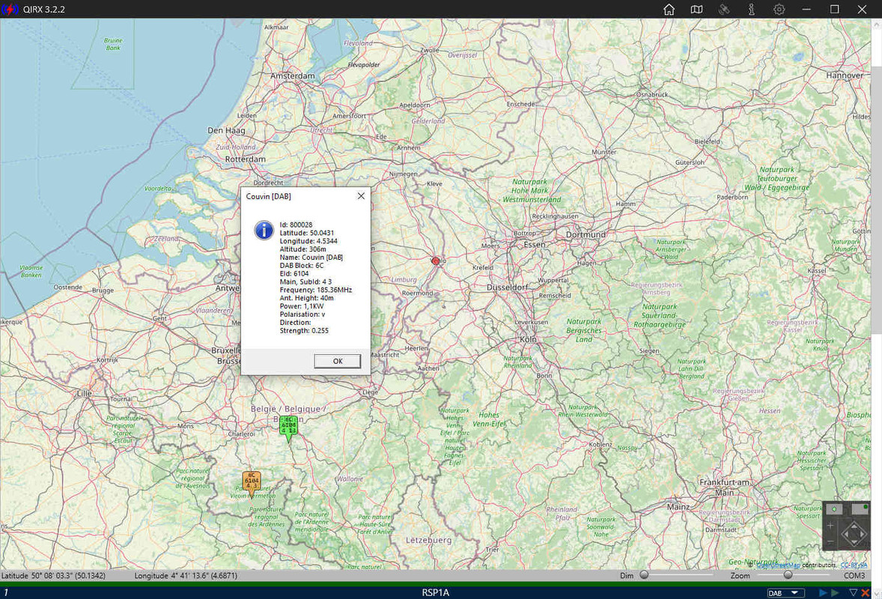This screenshot has width=882, height=599.
Task: Click the orange X icon in bottom bar
Action: click(865, 593)
